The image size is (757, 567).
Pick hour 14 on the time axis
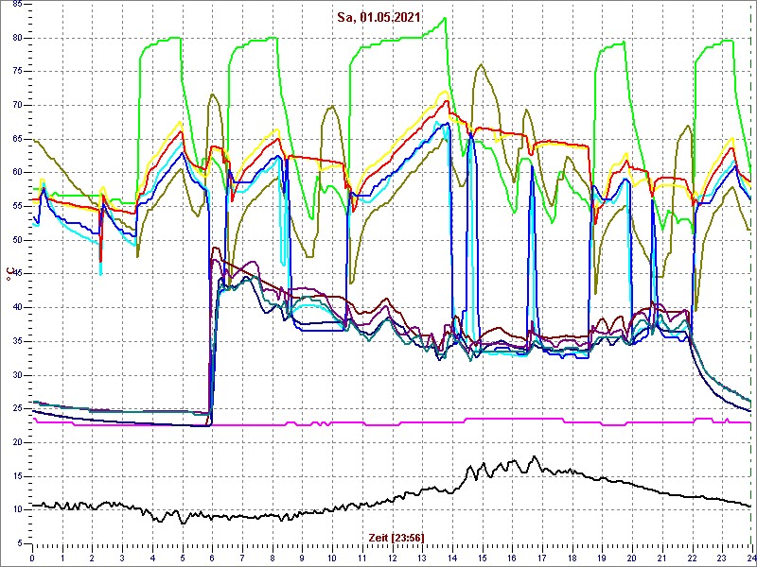(x=452, y=558)
